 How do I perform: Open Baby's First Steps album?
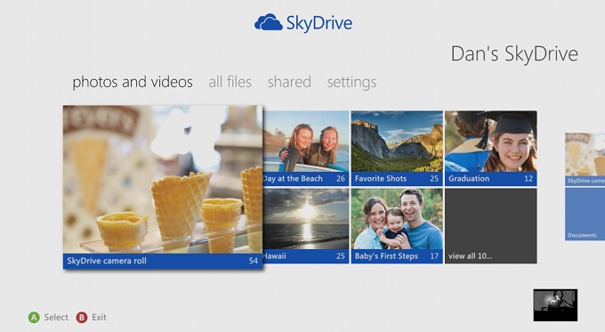397,226
